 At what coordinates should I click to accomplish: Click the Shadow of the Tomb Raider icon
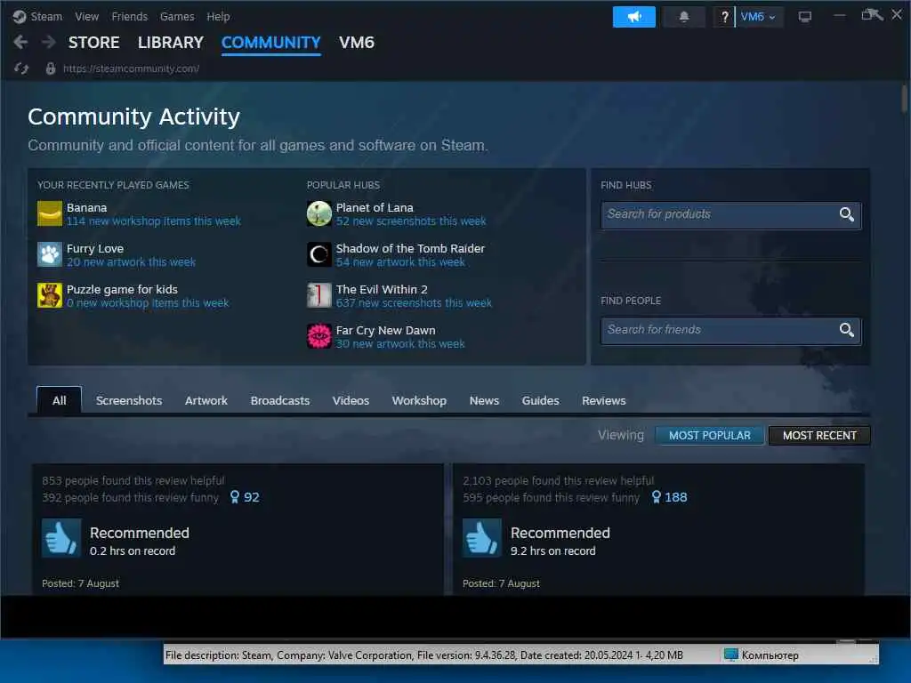[x=319, y=254]
